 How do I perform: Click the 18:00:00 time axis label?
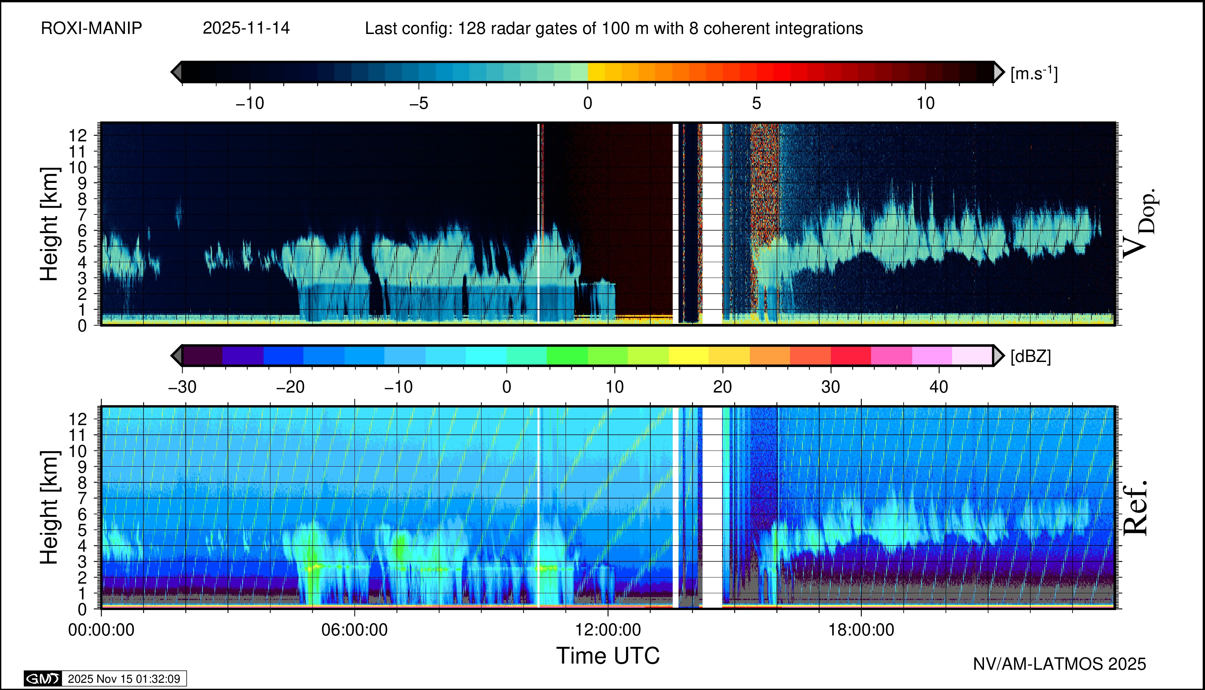(x=861, y=630)
